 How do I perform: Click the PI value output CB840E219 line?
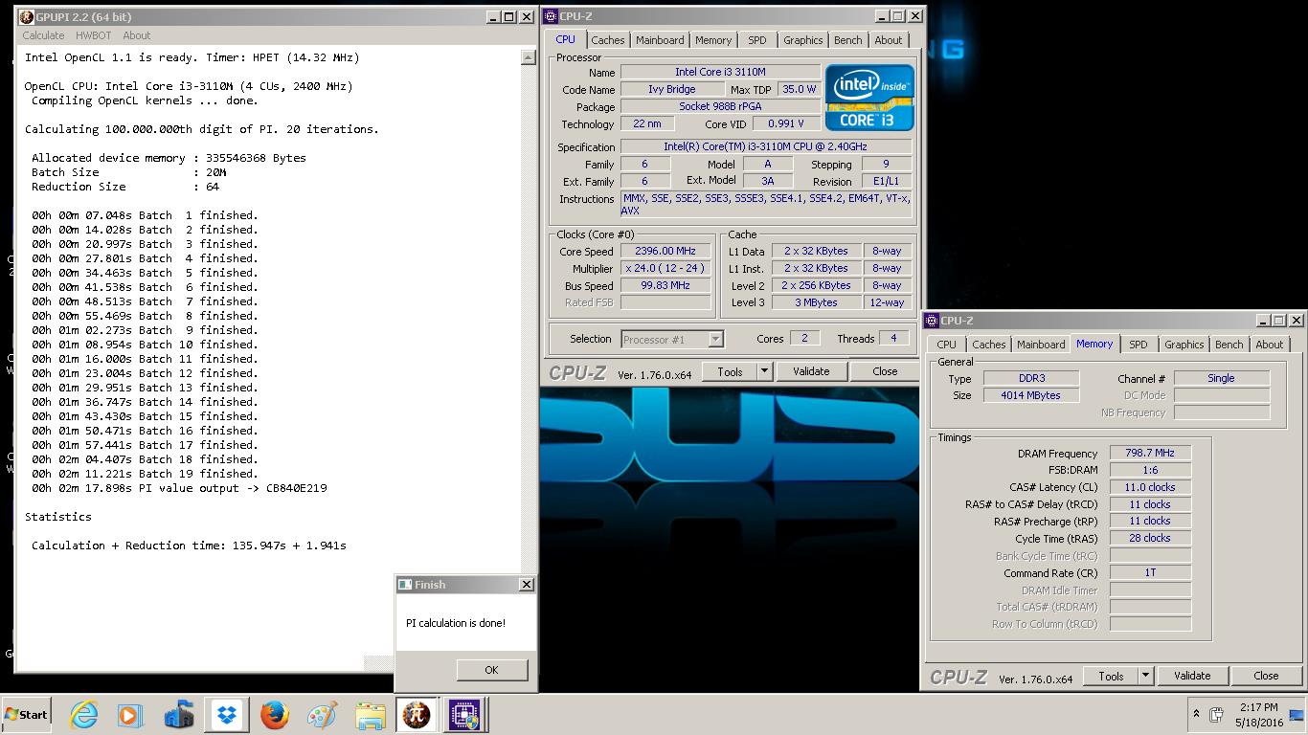click(x=179, y=488)
